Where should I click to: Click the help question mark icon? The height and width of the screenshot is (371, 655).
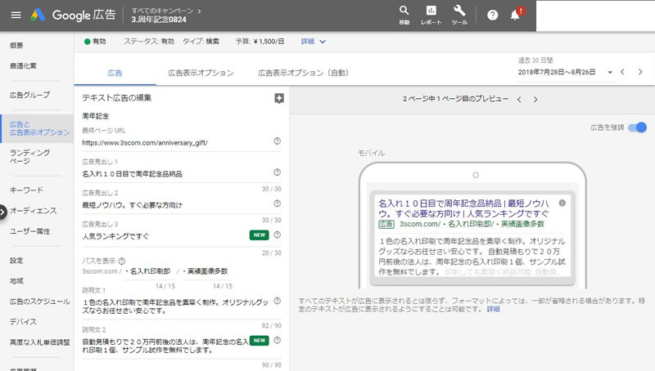[x=492, y=15]
